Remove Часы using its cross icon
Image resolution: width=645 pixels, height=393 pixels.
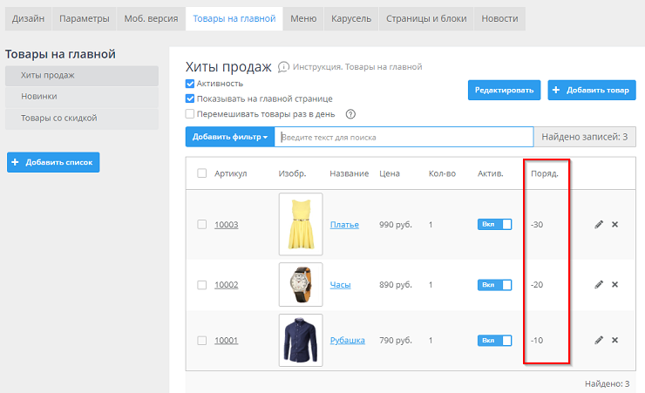coord(614,285)
